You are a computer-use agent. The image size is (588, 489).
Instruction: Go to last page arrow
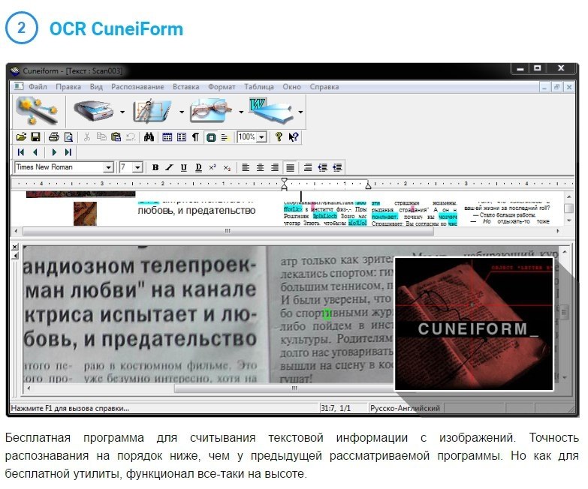(68, 152)
